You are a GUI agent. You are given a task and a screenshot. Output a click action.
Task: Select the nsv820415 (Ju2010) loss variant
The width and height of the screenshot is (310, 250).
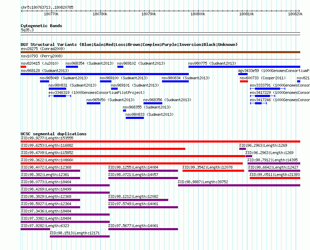click(40, 63)
